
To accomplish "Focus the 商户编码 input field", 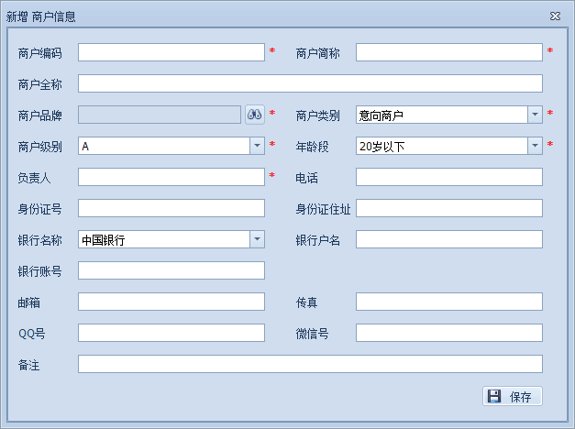I will (171, 52).
